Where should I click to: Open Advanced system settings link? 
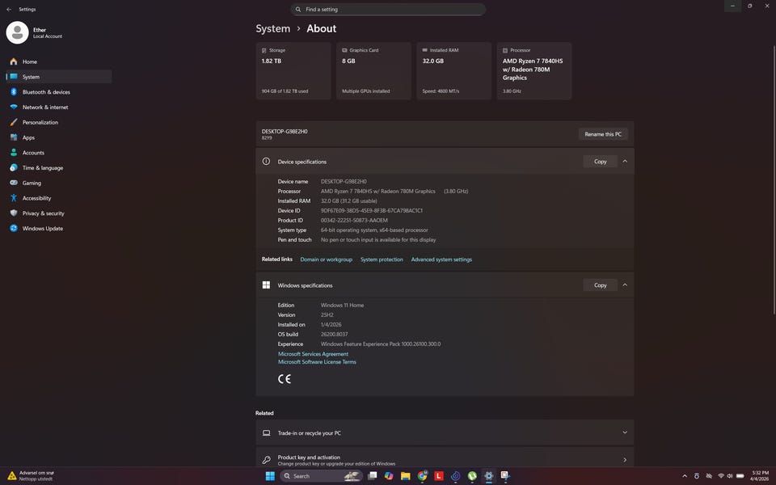click(441, 259)
